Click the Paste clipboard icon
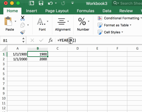Viewport: 142px width, 112px height. tap(8, 21)
